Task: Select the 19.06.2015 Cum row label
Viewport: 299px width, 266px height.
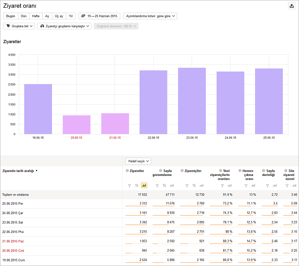Action: pyautogui.click(x=14, y=260)
